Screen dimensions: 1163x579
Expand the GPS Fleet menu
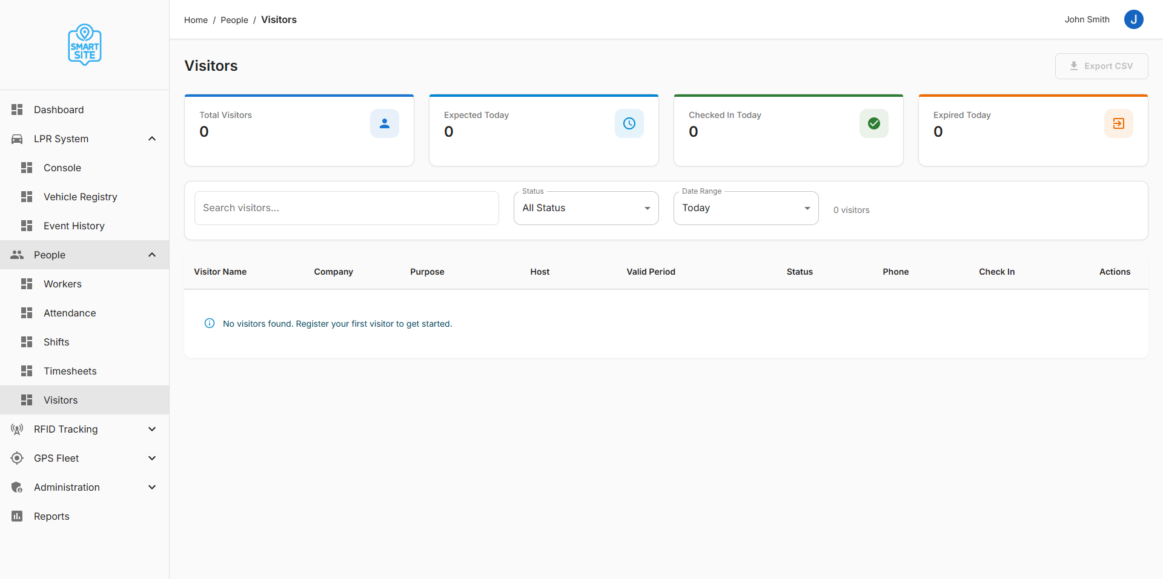[152, 458]
